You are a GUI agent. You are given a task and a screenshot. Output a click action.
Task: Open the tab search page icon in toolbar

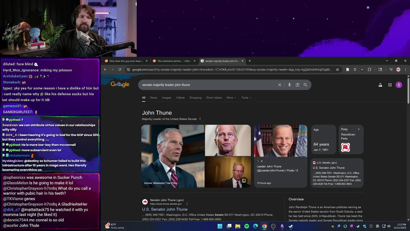click(x=380, y=69)
